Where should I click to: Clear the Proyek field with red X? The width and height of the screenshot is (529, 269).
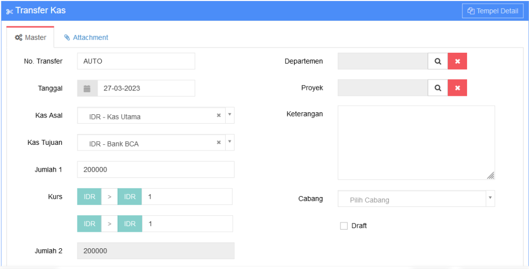point(457,88)
